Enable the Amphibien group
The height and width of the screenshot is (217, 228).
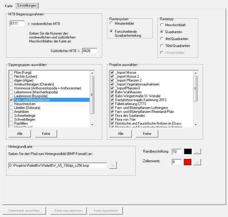click(11, 112)
